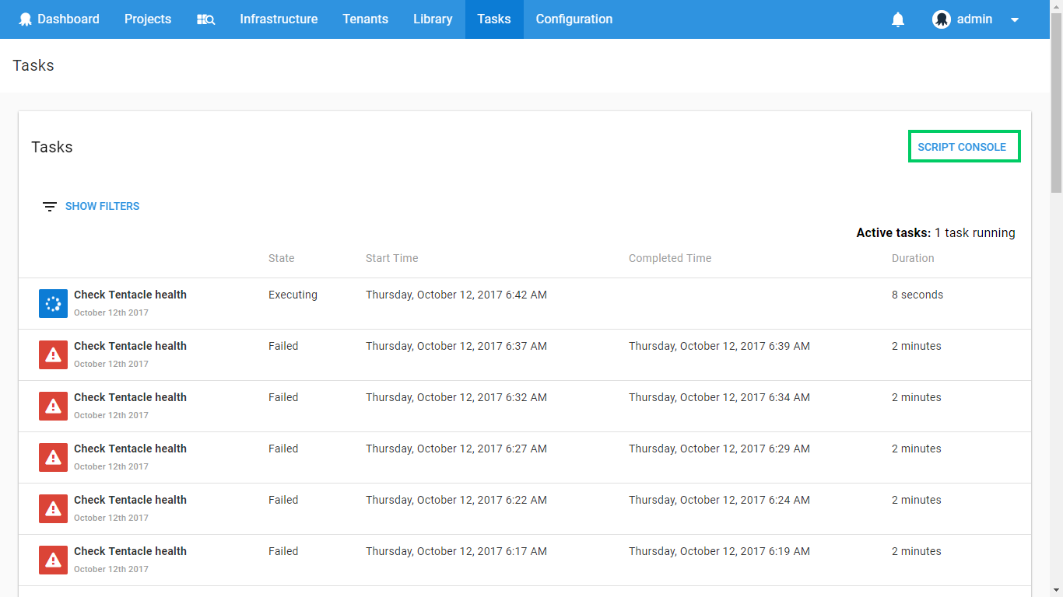
Task: Go to the Infrastructure tab
Action: 279,19
